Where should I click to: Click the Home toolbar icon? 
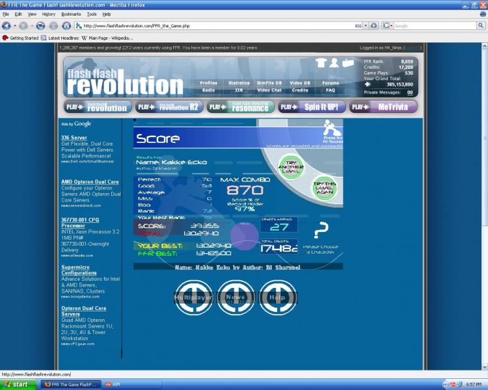click(x=65, y=25)
